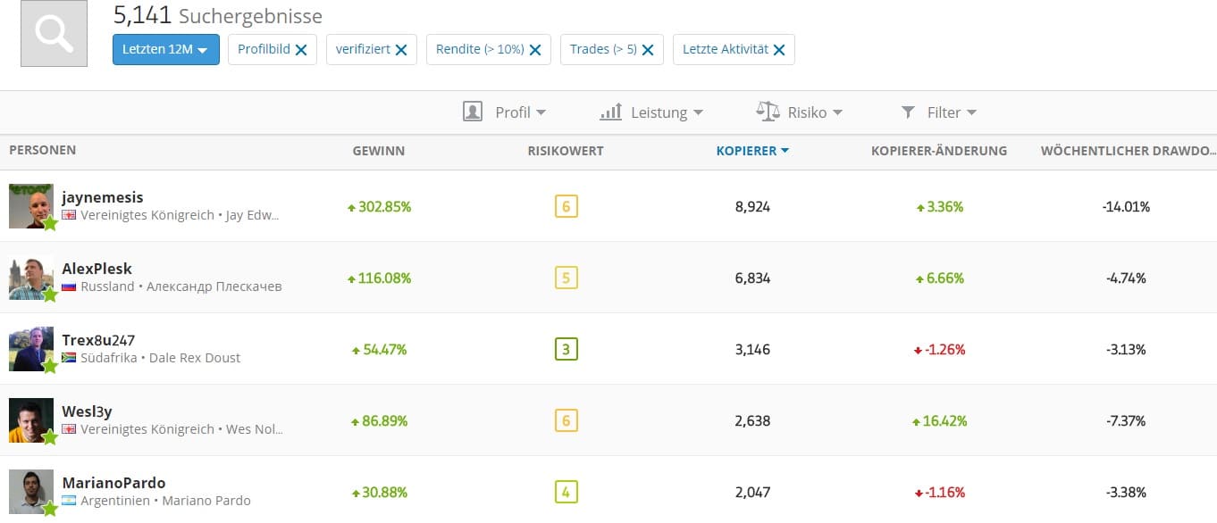Click the risk score 3 badge for Trex8u247

(565, 349)
